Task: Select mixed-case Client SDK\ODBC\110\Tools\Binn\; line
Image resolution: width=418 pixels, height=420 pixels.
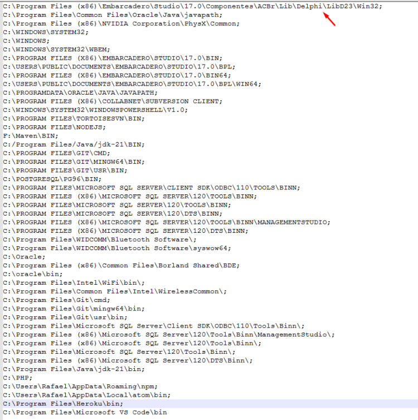Action: [x=153, y=326]
